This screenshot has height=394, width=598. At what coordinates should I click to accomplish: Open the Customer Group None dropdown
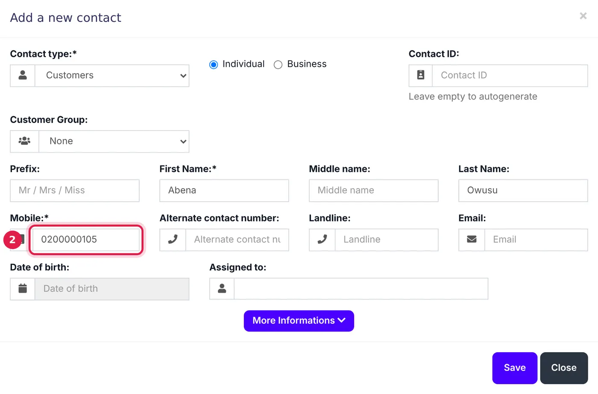click(114, 141)
